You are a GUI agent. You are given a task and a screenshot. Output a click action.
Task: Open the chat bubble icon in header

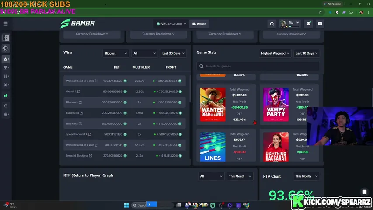[x=320, y=24]
